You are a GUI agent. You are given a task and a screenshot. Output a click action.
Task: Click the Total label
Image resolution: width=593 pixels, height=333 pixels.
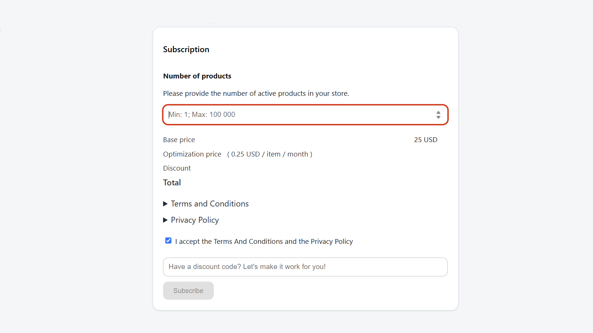pyautogui.click(x=172, y=183)
